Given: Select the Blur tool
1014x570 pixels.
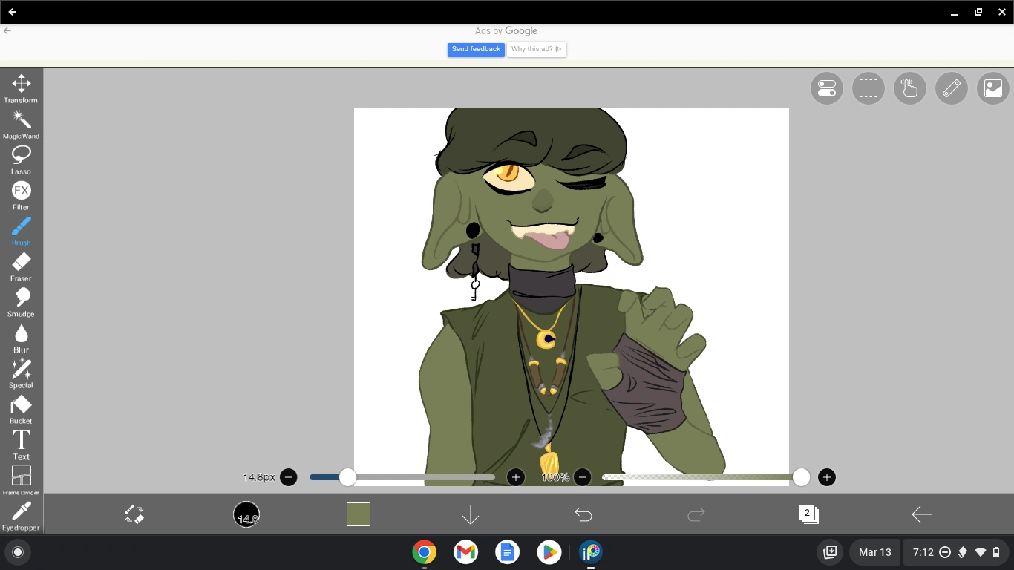Looking at the screenshot, I should coord(21,335).
